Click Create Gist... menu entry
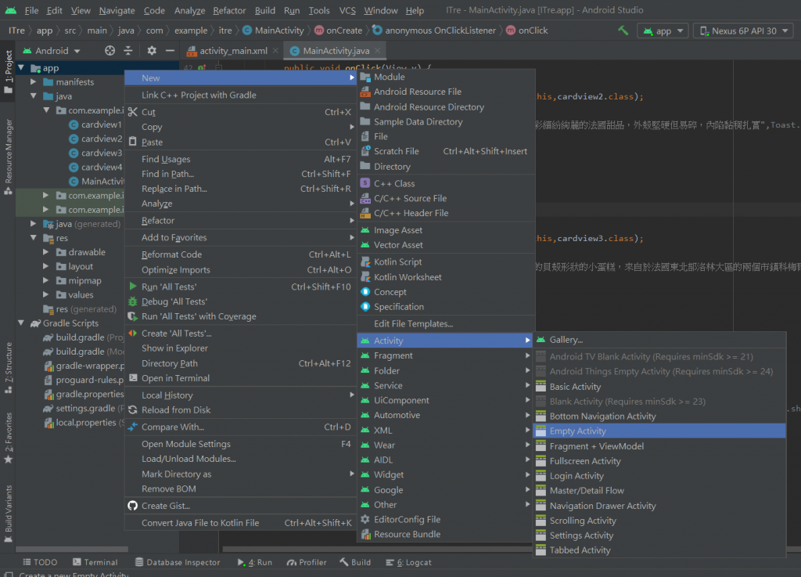The width and height of the screenshot is (801, 577). [241, 506]
